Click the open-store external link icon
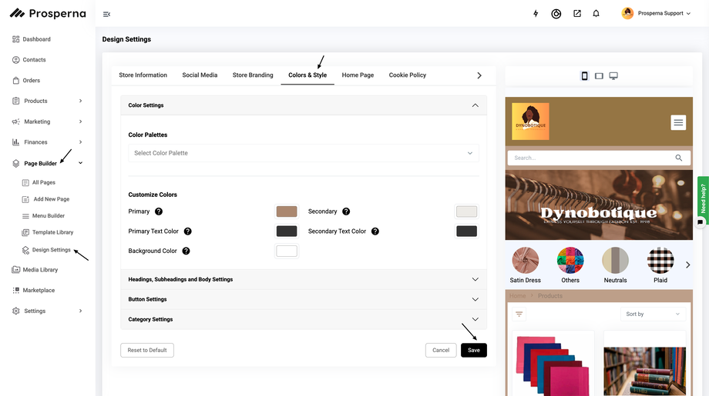709x396 pixels. tap(576, 14)
